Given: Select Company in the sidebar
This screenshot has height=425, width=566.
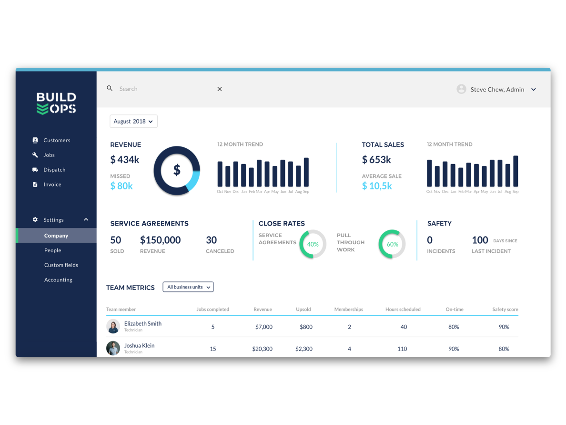Looking at the screenshot, I should pos(56,236).
